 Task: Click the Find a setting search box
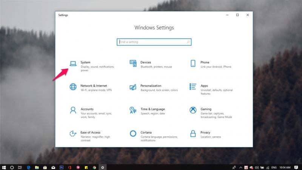tap(151, 42)
